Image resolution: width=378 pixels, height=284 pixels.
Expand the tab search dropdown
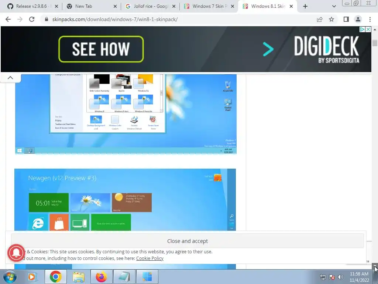click(x=334, y=7)
